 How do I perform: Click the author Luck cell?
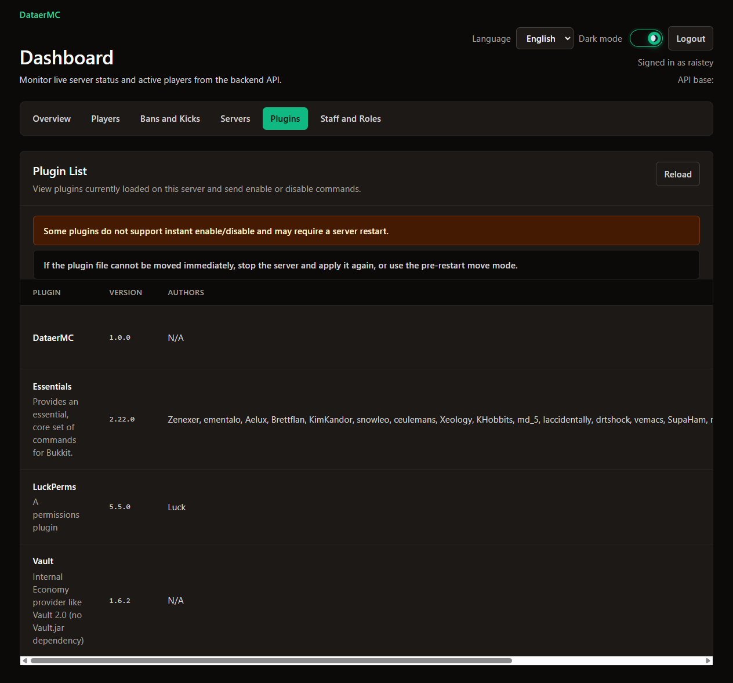(177, 507)
